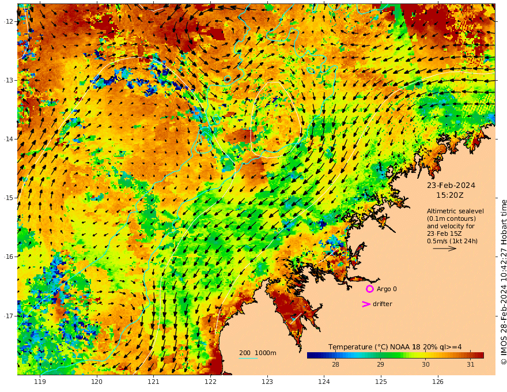Screen dimensions: 507x392
Task: Click longitude label 125
Action: pos(381,382)
